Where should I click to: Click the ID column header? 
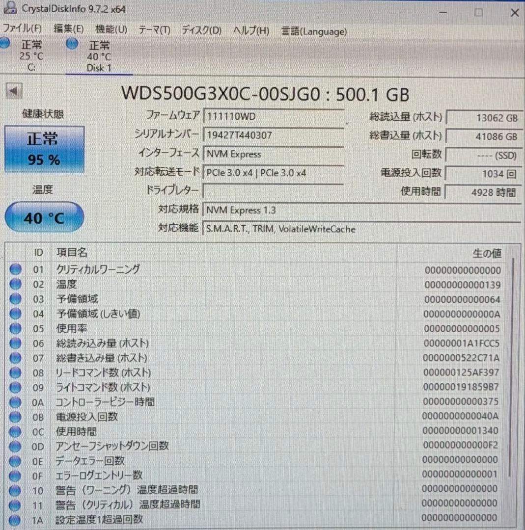(38, 253)
